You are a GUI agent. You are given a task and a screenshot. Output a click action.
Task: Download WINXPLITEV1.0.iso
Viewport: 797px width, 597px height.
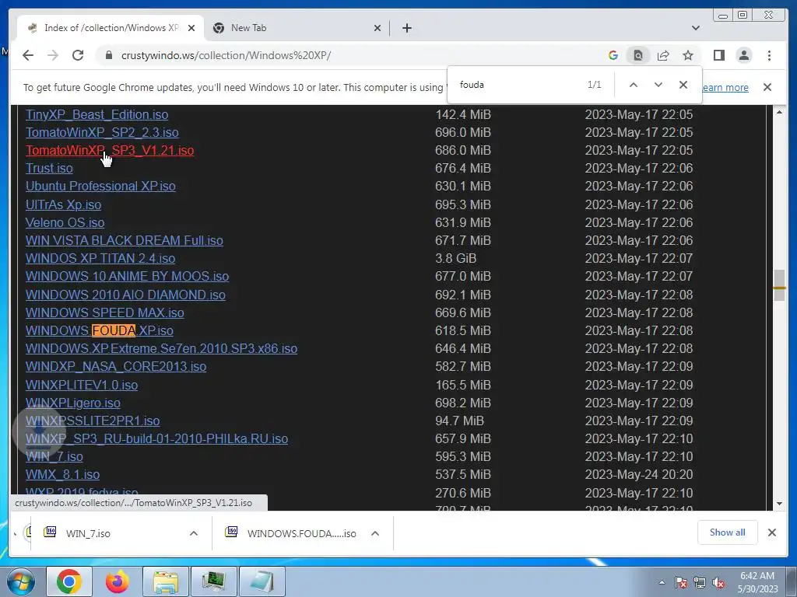(x=82, y=385)
